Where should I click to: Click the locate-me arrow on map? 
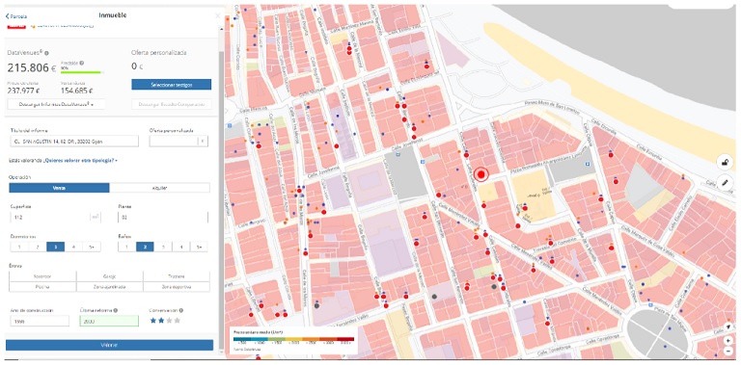pyautogui.click(x=728, y=326)
